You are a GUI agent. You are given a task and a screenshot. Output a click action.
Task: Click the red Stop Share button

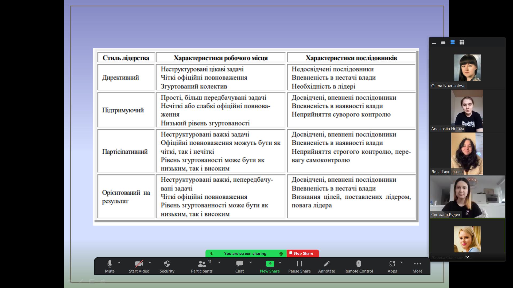[x=303, y=253]
